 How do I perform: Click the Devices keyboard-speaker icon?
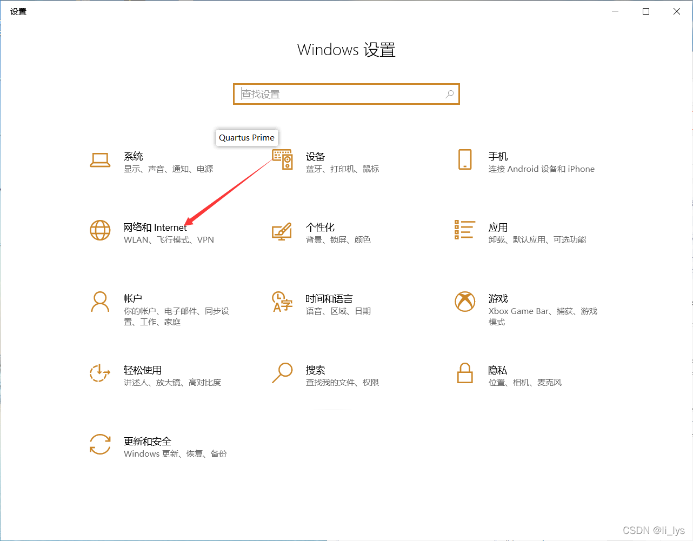282,159
